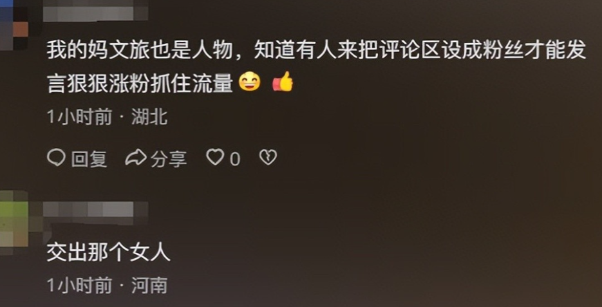
Task: Click the 1小时前 timestamp beside 河南
Action: pyautogui.click(x=79, y=286)
